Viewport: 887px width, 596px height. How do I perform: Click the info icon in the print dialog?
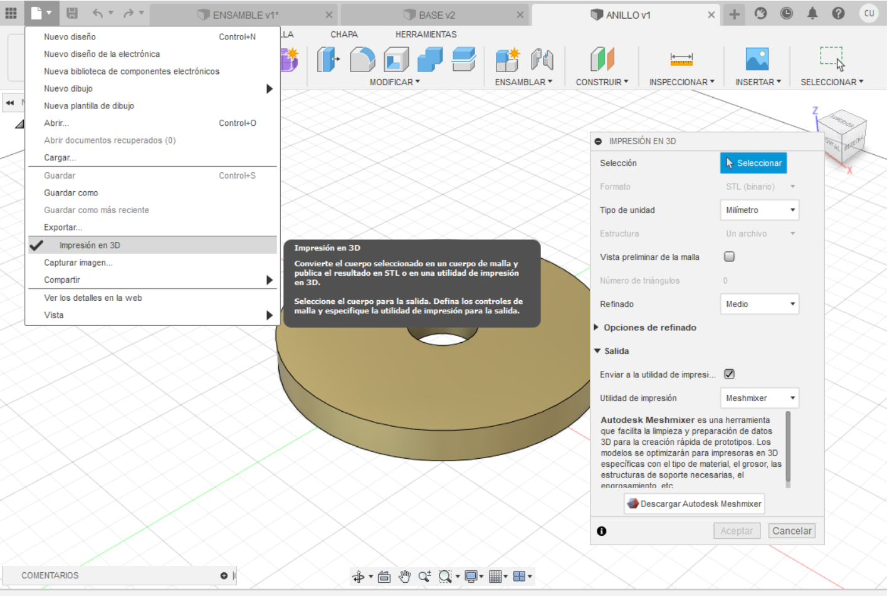602,531
